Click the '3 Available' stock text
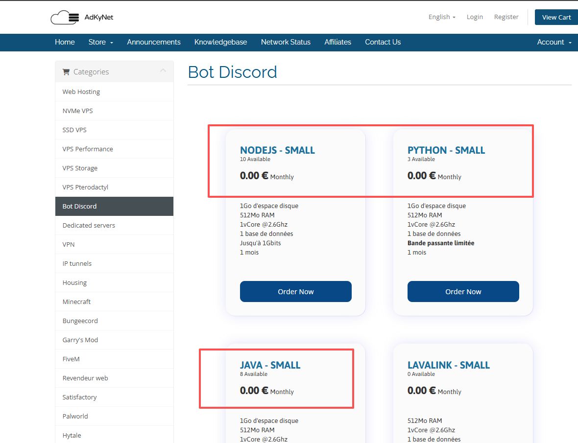 421,159
